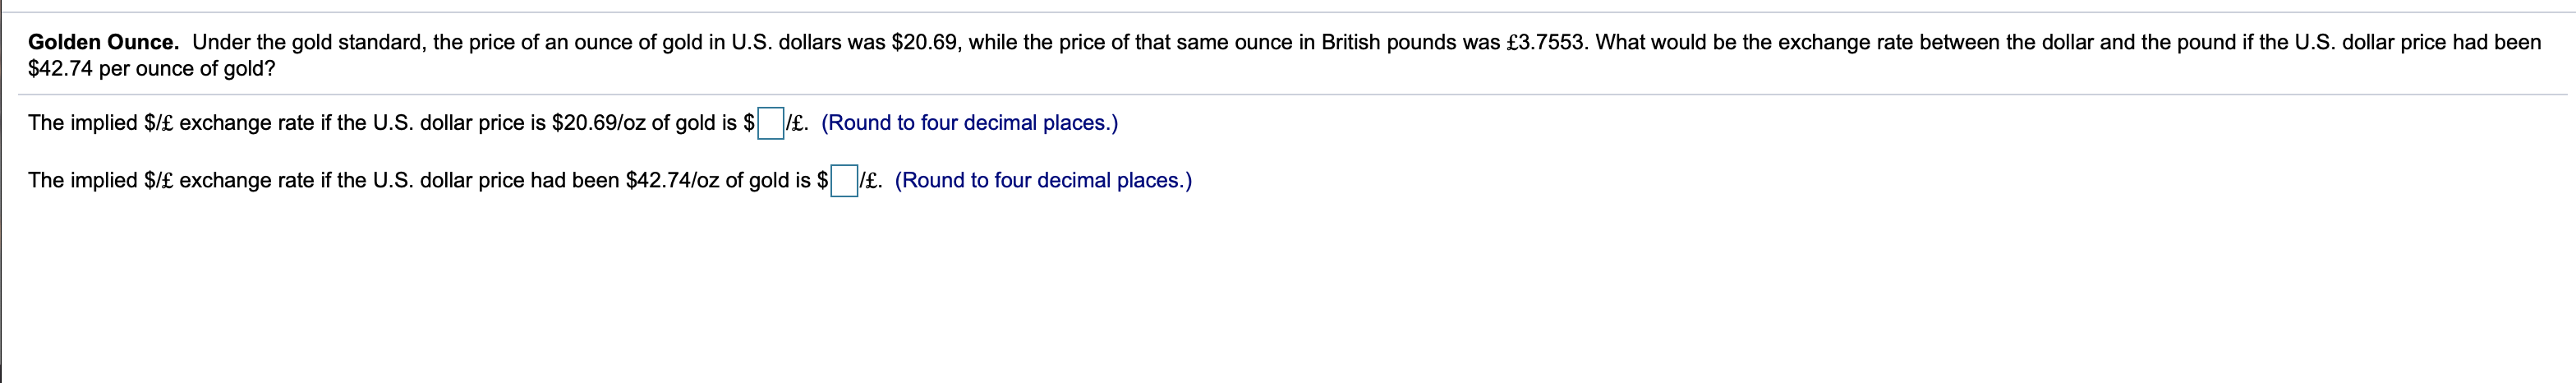Click the bold "Golden Ounce." heading
Viewport: 2576px width, 383px height.
point(104,43)
